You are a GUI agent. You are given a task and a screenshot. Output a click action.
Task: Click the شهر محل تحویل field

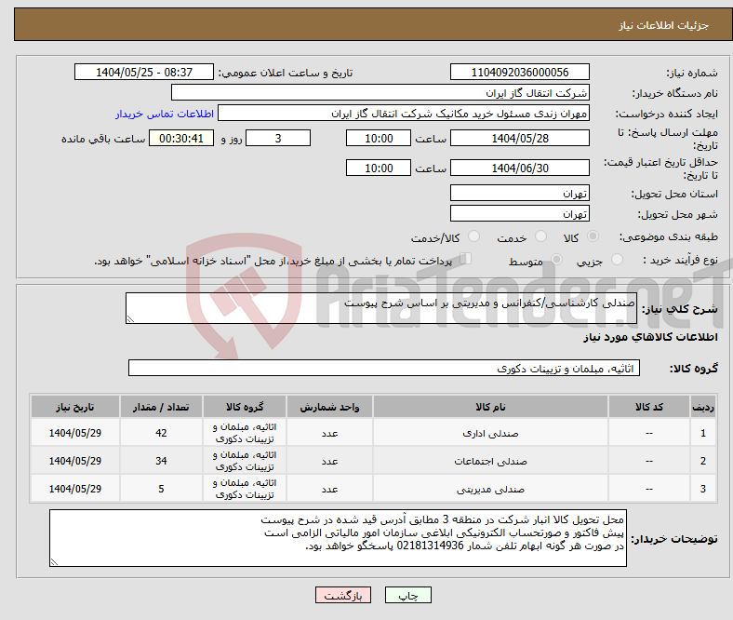click(x=519, y=214)
